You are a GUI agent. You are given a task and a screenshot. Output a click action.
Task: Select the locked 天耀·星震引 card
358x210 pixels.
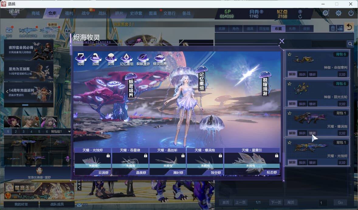(x=252, y=162)
